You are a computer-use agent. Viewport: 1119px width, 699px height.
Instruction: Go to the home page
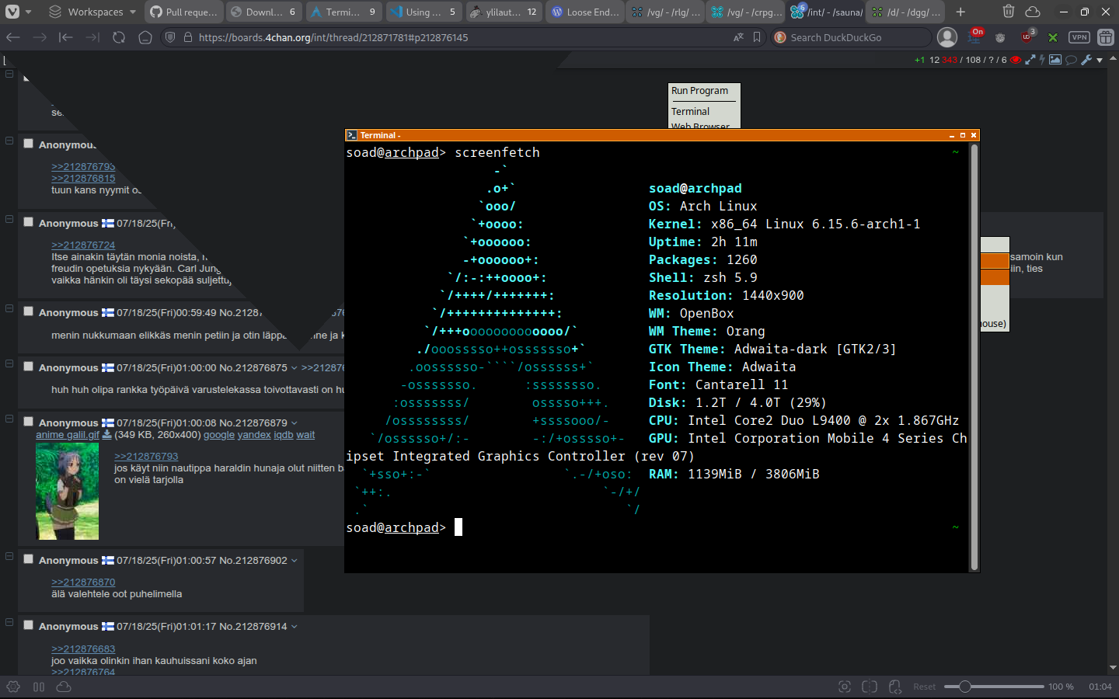[145, 37]
